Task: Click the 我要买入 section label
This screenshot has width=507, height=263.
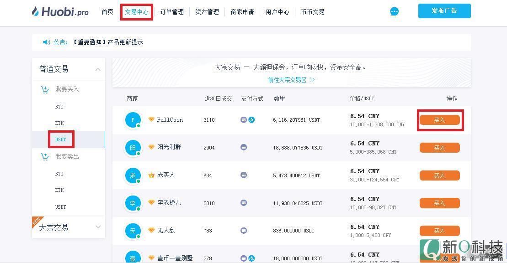Action: pyautogui.click(x=67, y=89)
